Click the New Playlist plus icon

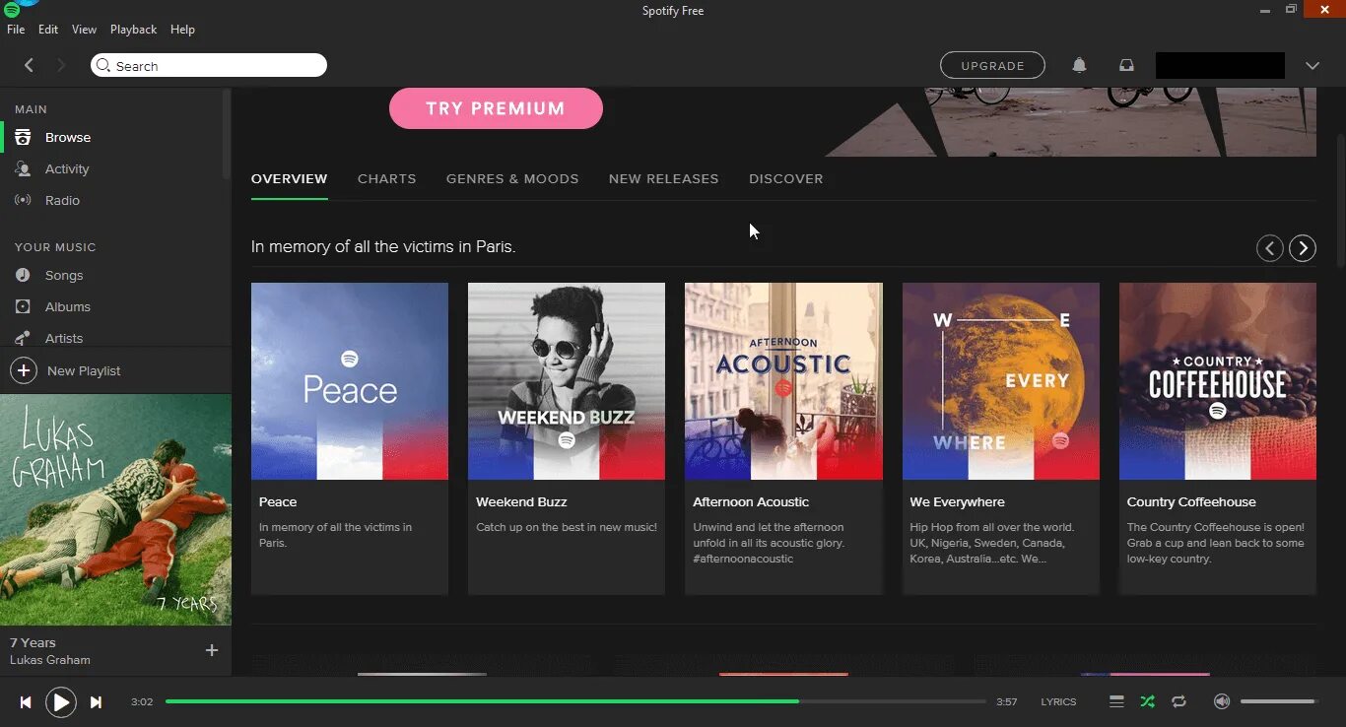click(x=23, y=370)
